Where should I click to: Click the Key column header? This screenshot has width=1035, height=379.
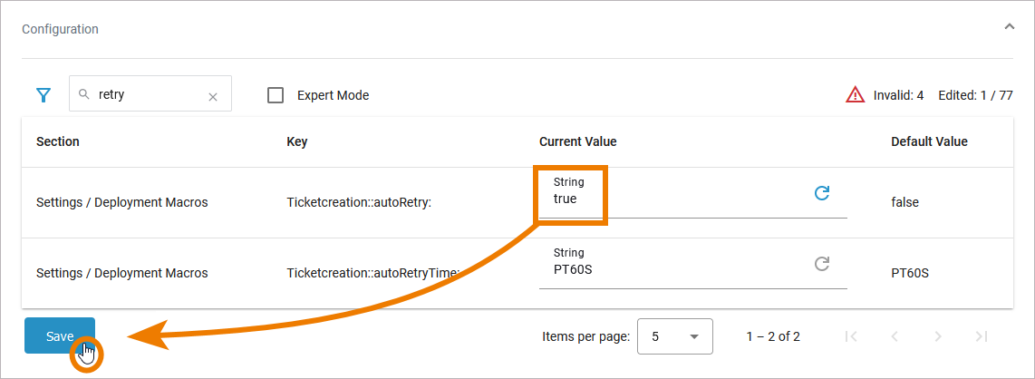click(297, 141)
